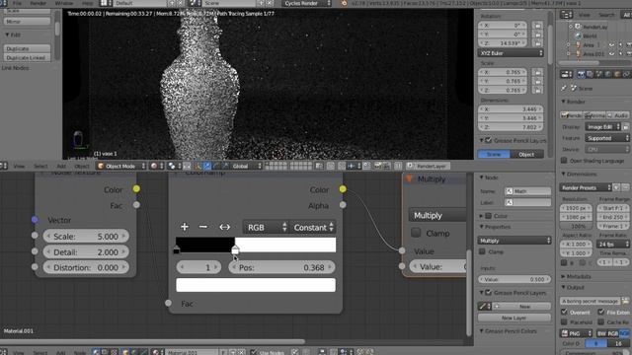
Task: Click the Duplicate button
Action: pos(27,48)
